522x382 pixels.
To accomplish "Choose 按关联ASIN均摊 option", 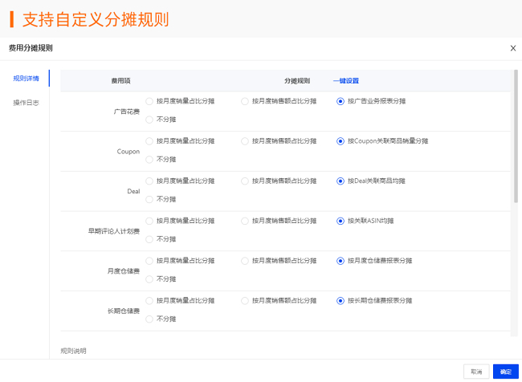I will tap(341, 221).
